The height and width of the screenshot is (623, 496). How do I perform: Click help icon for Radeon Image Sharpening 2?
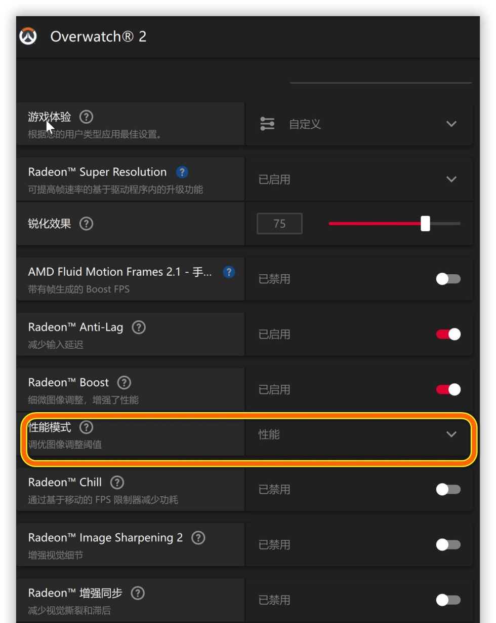click(x=198, y=538)
